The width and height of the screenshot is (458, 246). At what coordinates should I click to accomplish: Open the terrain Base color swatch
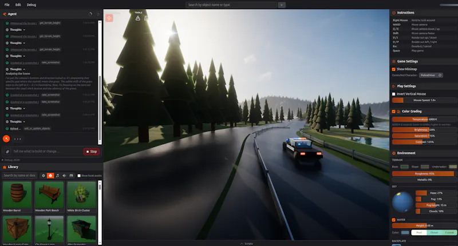point(404,166)
